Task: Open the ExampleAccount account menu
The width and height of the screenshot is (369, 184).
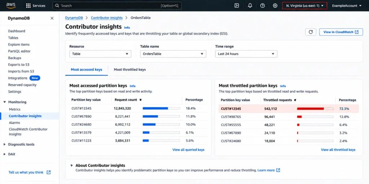Action: tap(347, 6)
